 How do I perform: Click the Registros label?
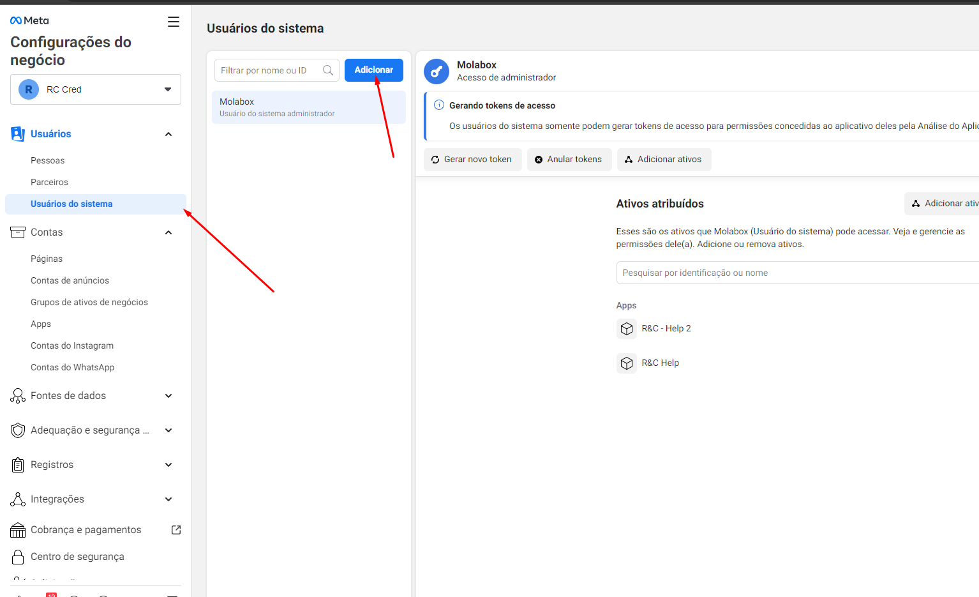[52, 465]
